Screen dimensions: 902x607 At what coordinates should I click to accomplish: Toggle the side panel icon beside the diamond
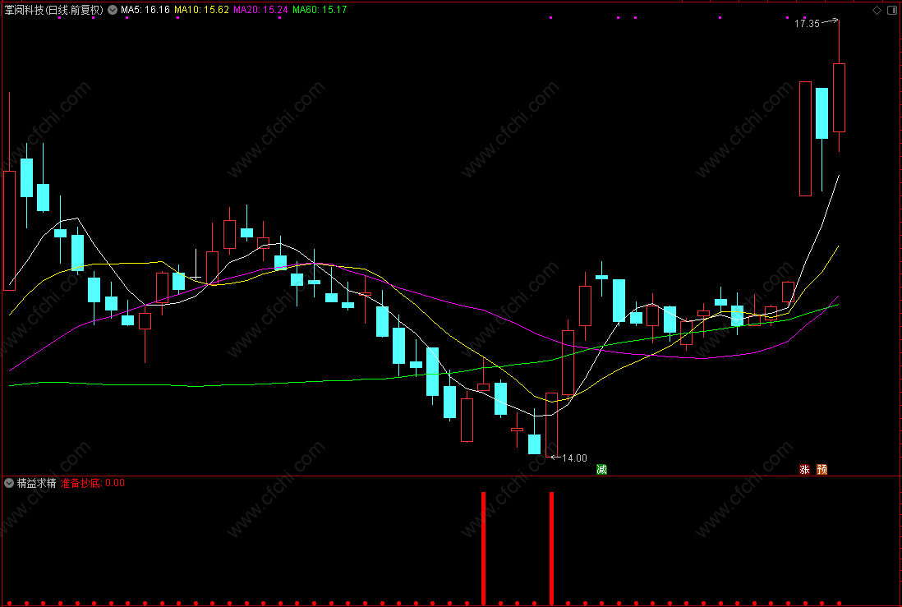tap(890, 10)
